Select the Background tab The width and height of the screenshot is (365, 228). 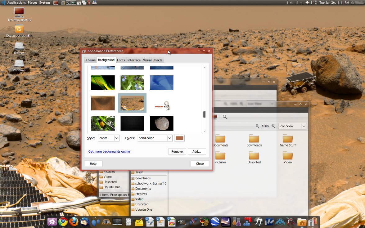pos(106,60)
